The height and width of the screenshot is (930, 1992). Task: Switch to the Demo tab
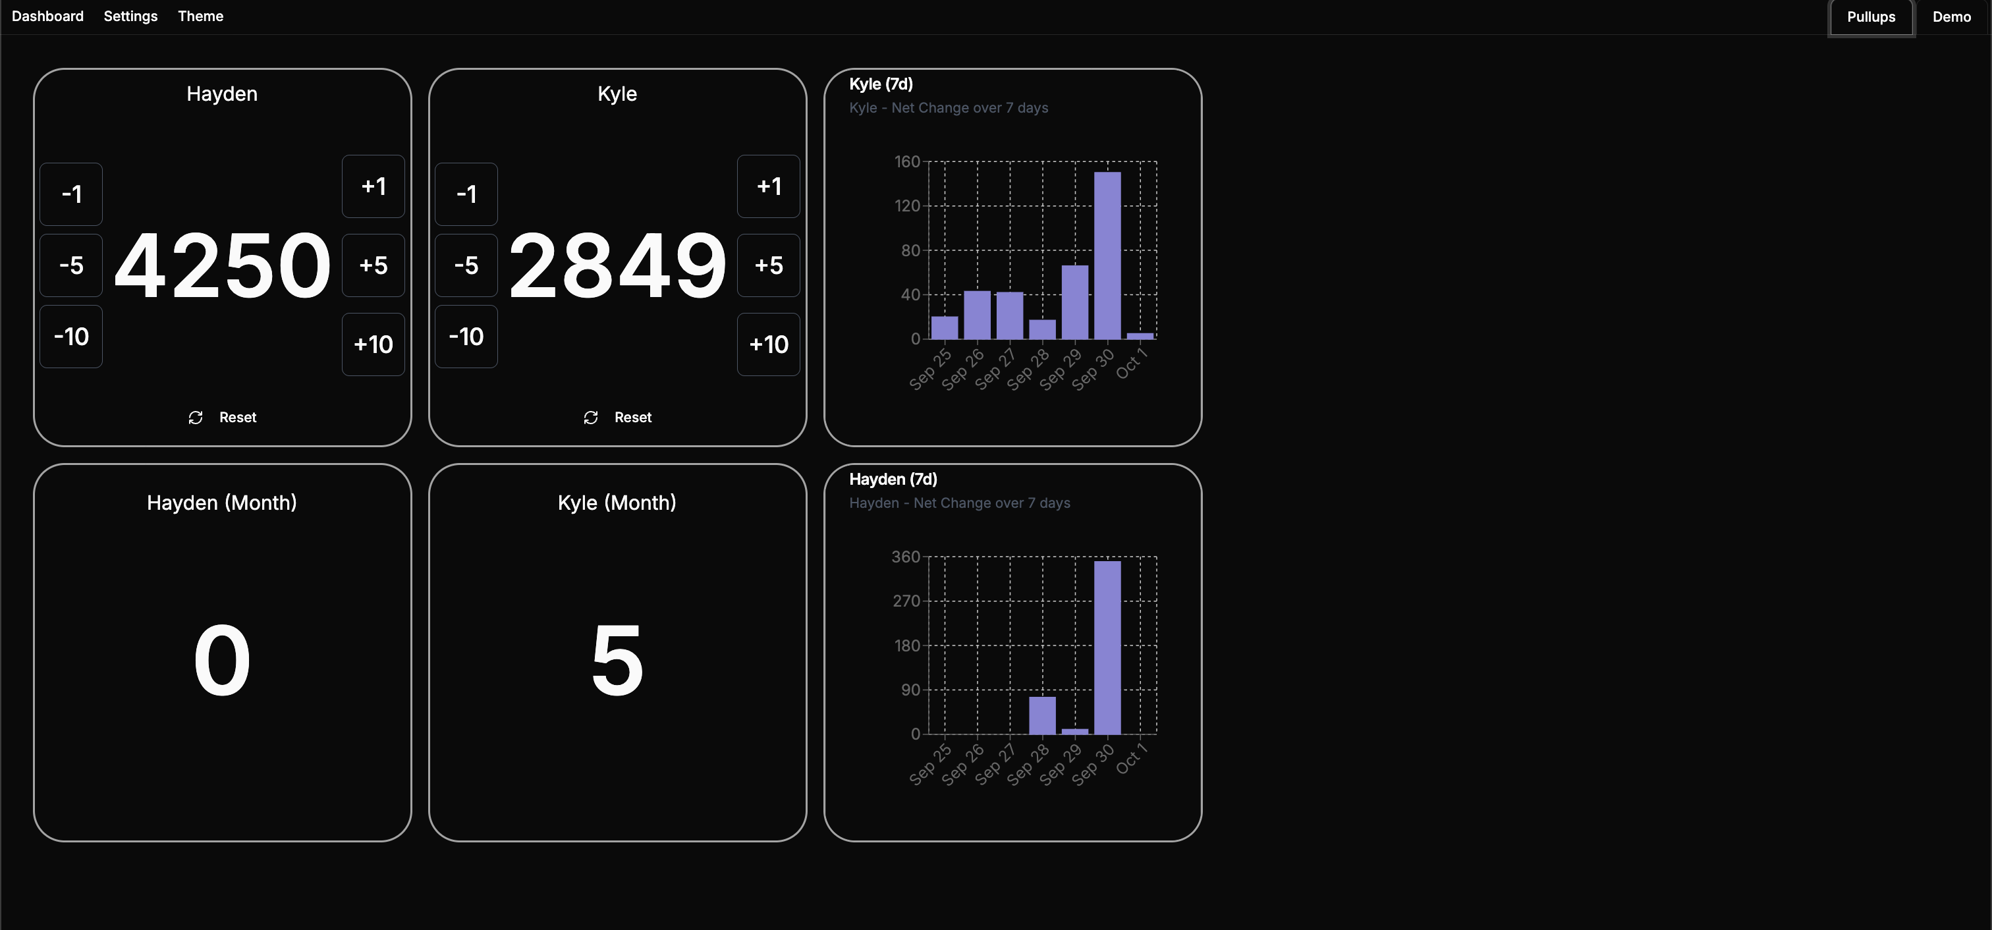(x=1951, y=17)
